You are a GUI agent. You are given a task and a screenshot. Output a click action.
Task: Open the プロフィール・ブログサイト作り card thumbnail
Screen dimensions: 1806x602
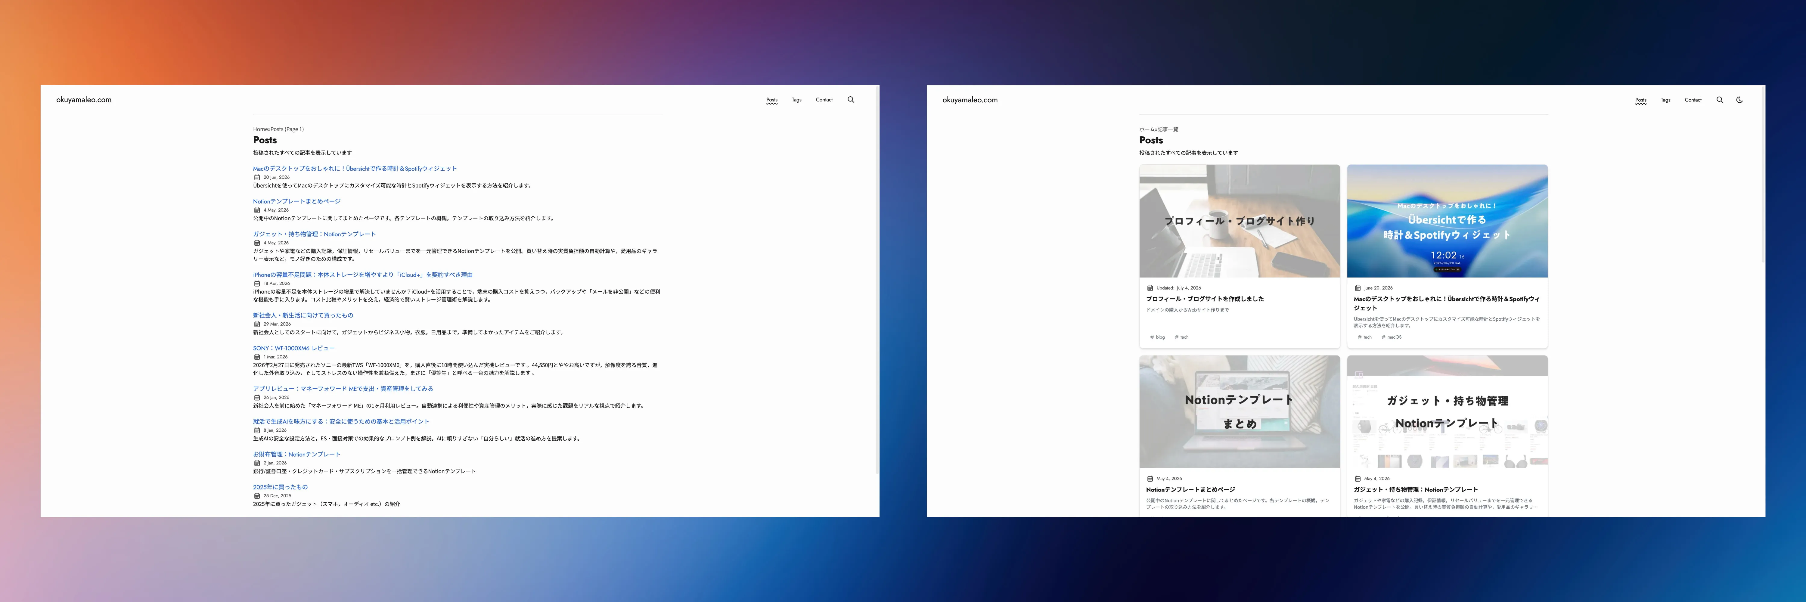[1240, 221]
